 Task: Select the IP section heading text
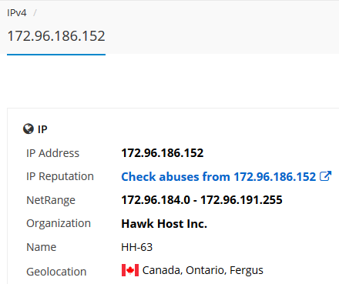tap(42, 129)
